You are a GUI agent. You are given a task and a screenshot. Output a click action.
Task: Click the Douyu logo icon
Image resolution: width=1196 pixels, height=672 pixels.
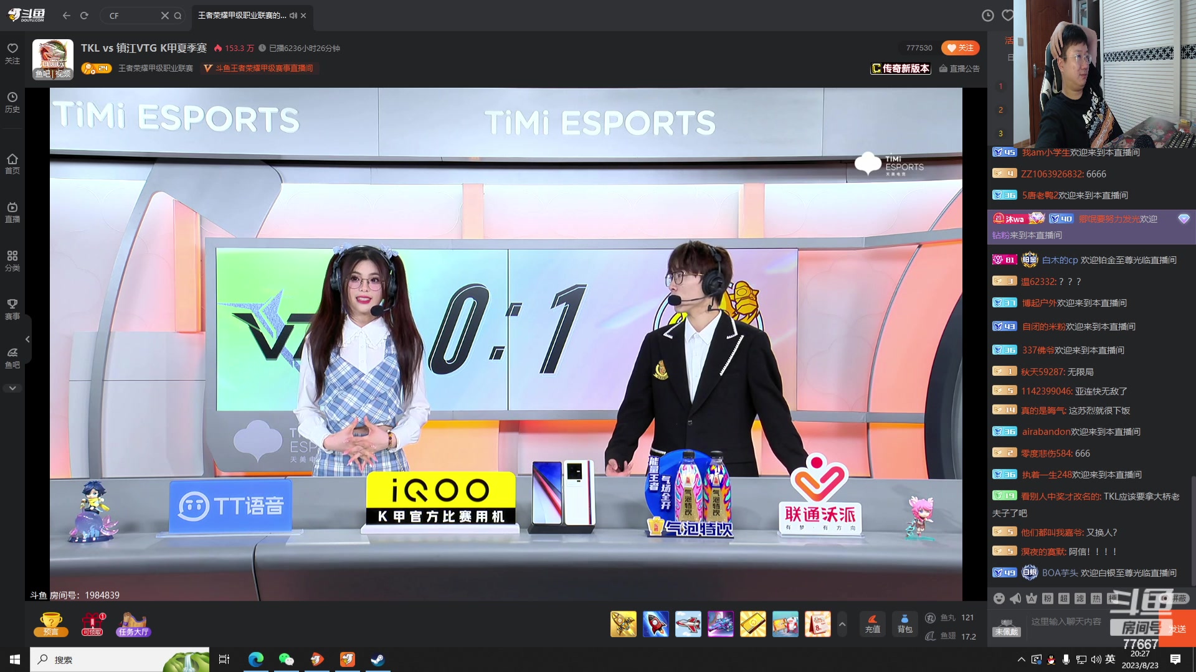click(27, 15)
